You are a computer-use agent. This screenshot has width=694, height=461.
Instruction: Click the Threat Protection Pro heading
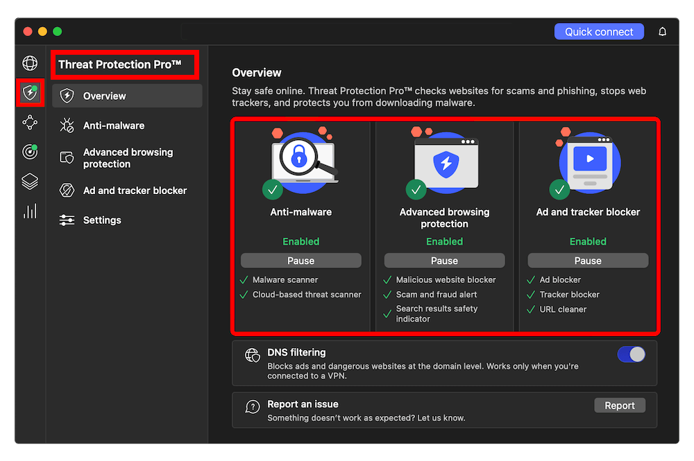(120, 64)
